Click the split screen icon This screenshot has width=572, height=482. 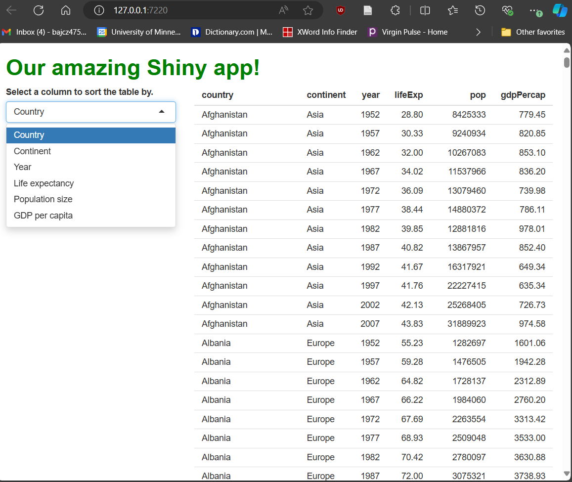(x=425, y=10)
